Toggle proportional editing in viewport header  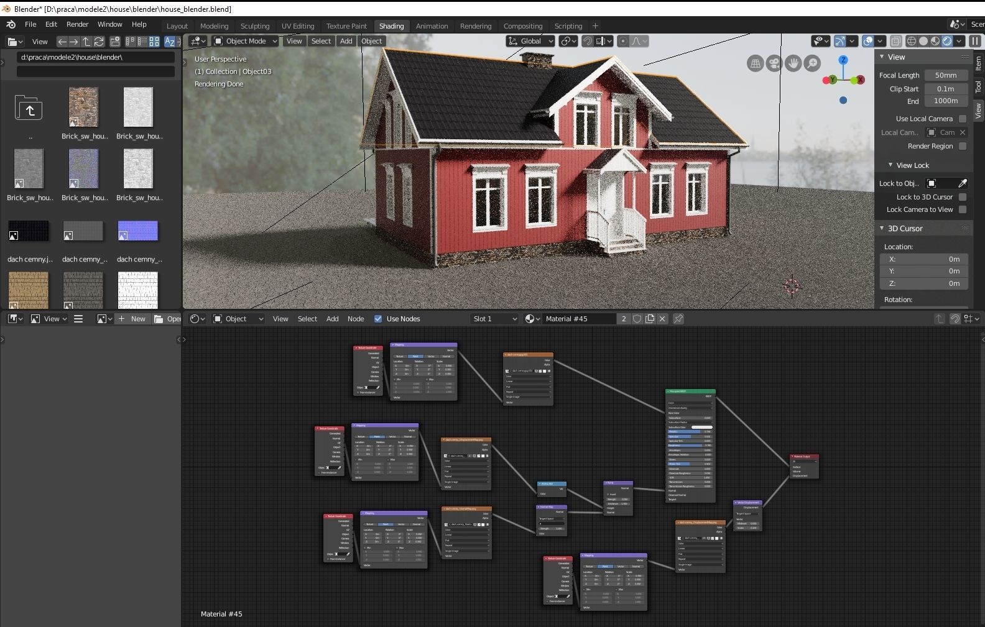(623, 41)
